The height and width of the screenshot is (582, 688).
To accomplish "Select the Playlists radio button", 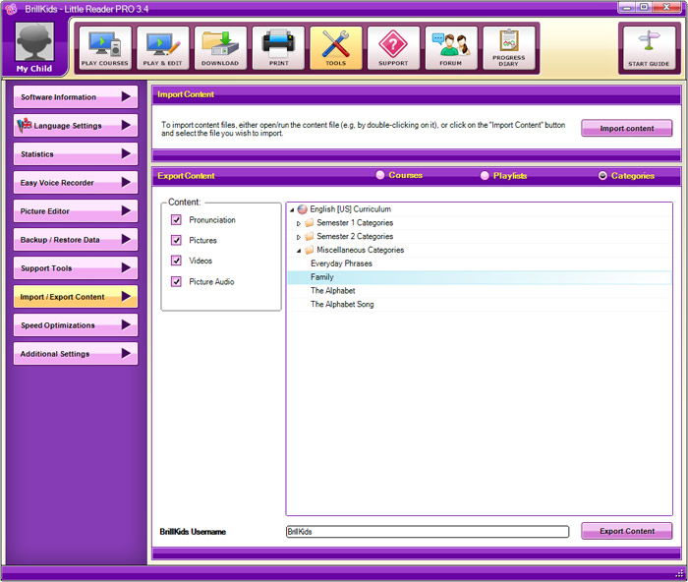I will (485, 176).
